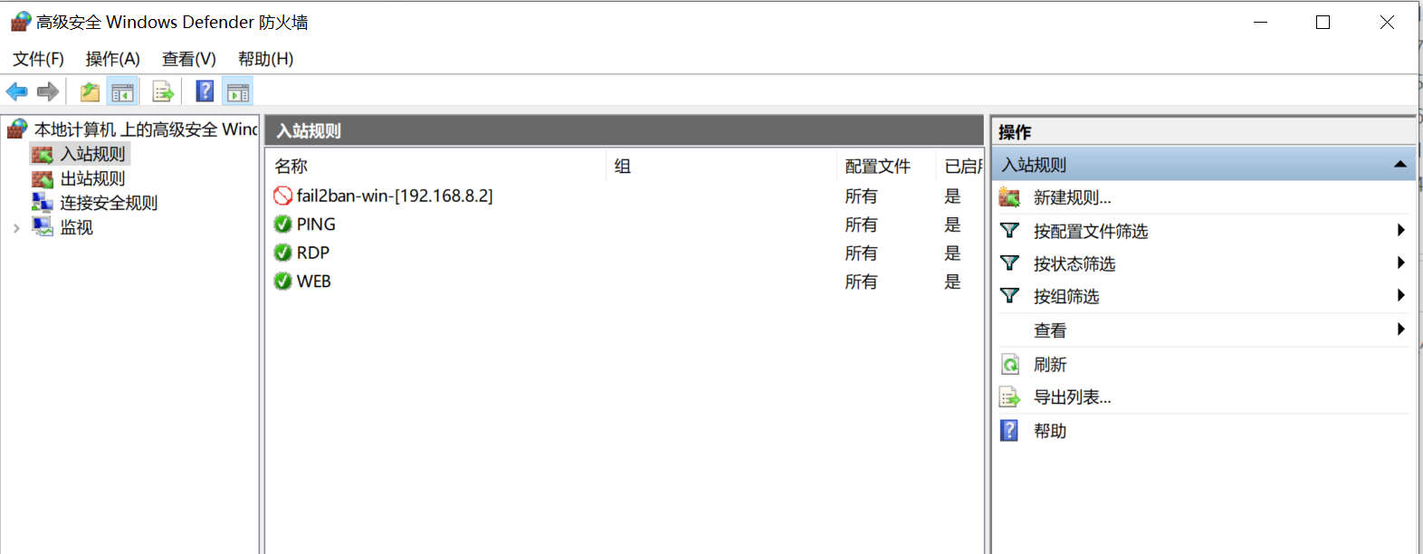Screen dimensions: 1423x554
Task: Select the WEB rule name
Action: pos(314,282)
